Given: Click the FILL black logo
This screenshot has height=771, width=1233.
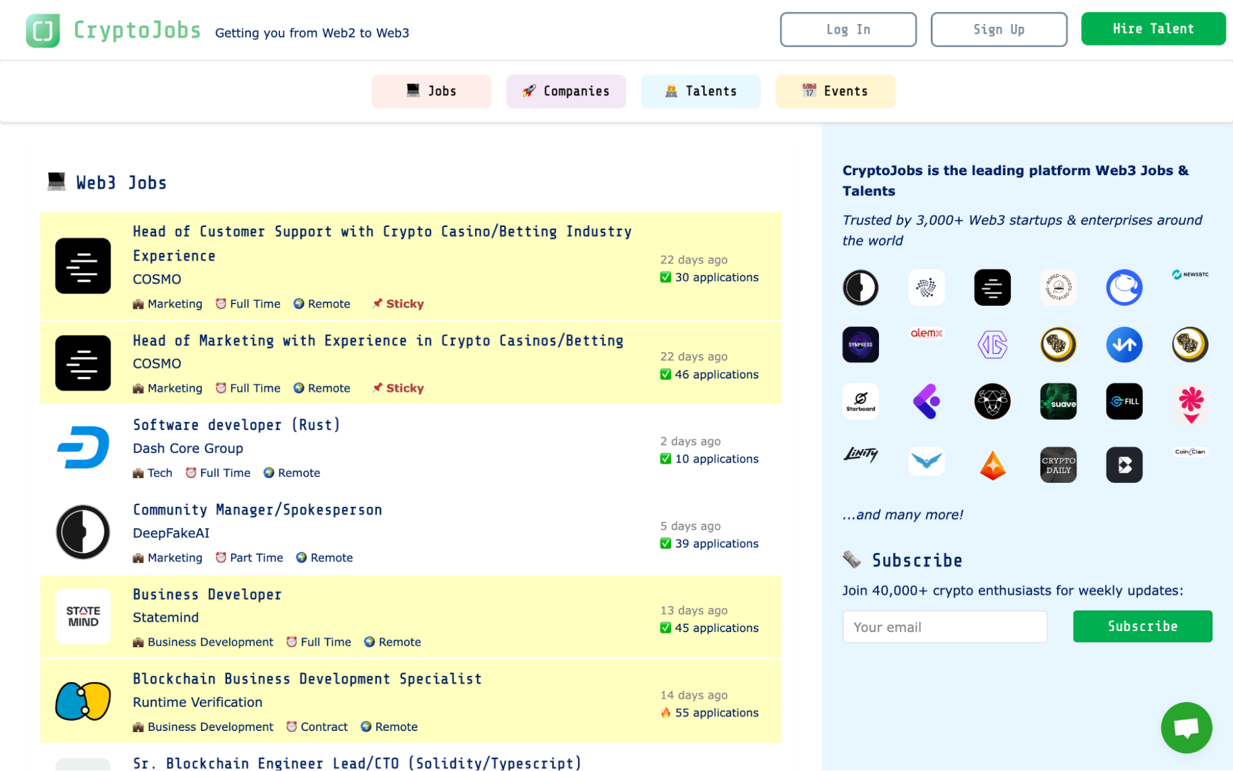Looking at the screenshot, I should pyautogui.click(x=1124, y=402).
